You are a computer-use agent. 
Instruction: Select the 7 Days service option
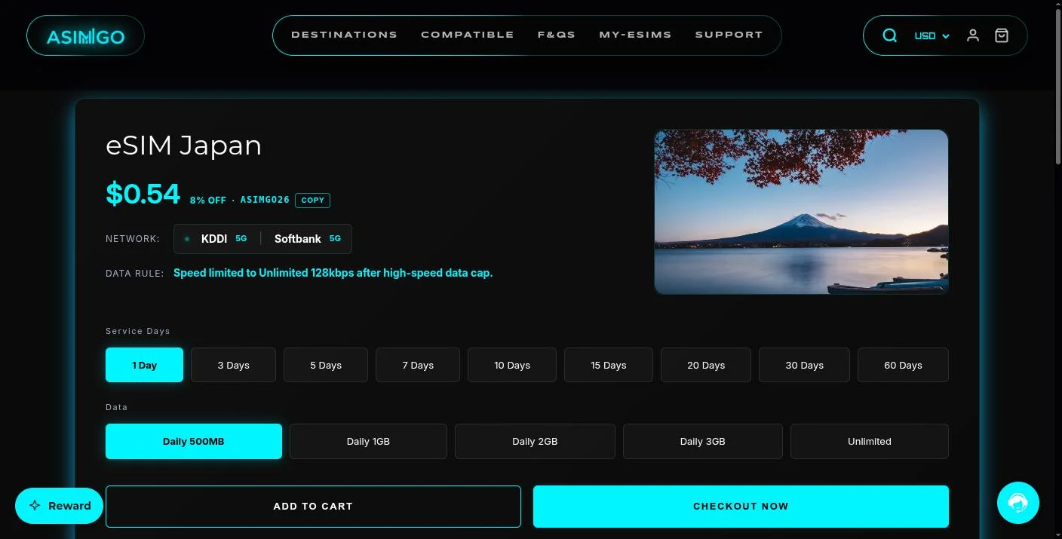click(x=418, y=365)
